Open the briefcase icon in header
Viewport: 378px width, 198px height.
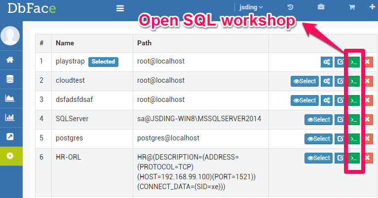(x=321, y=7)
